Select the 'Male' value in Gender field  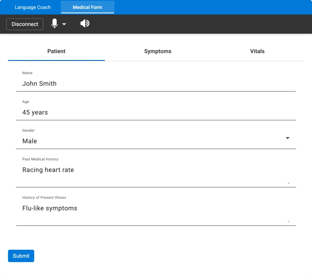pyautogui.click(x=30, y=141)
